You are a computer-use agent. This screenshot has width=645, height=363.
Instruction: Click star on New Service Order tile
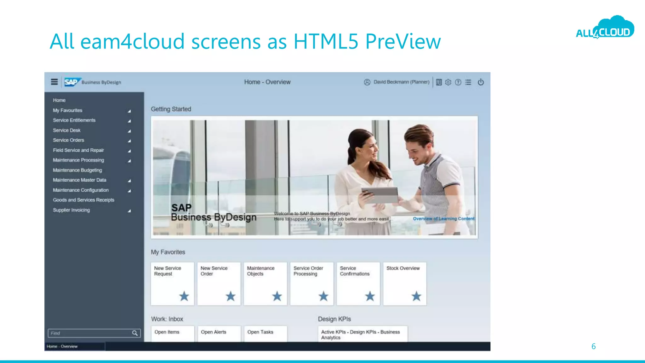pos(231,296)
